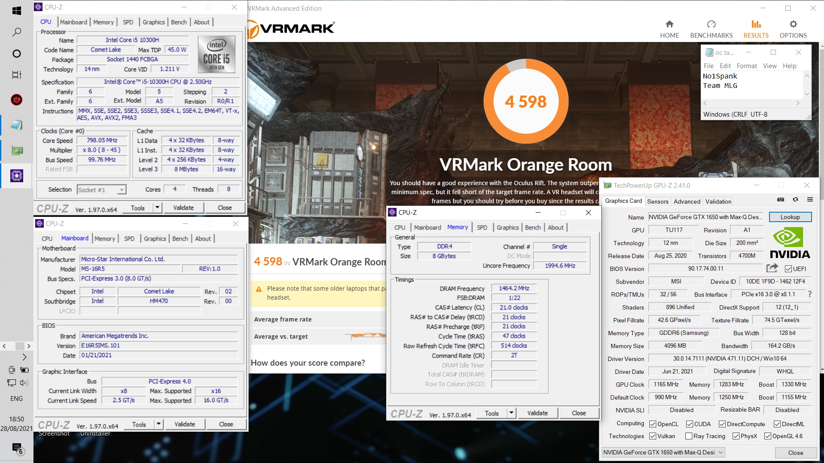This screenshot has height=463, width=824.
Task: Switch to CPU-Z purple chip taskbar icon
Action: click(17, 175)
